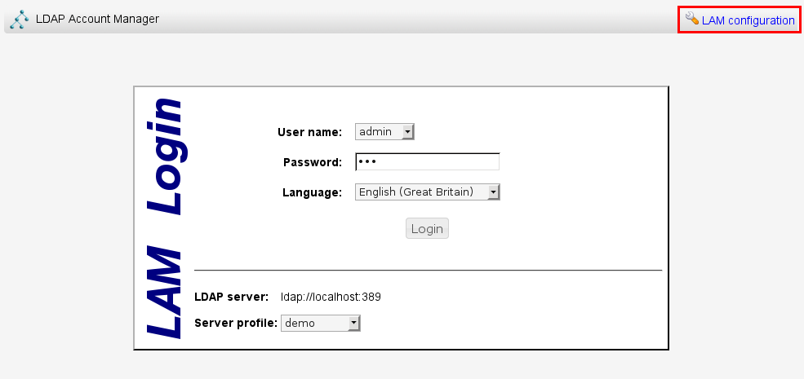The height and width of the screenshot is (379, 804).
Task: Click the 'Server profile:' label
Action: point(236,324)
